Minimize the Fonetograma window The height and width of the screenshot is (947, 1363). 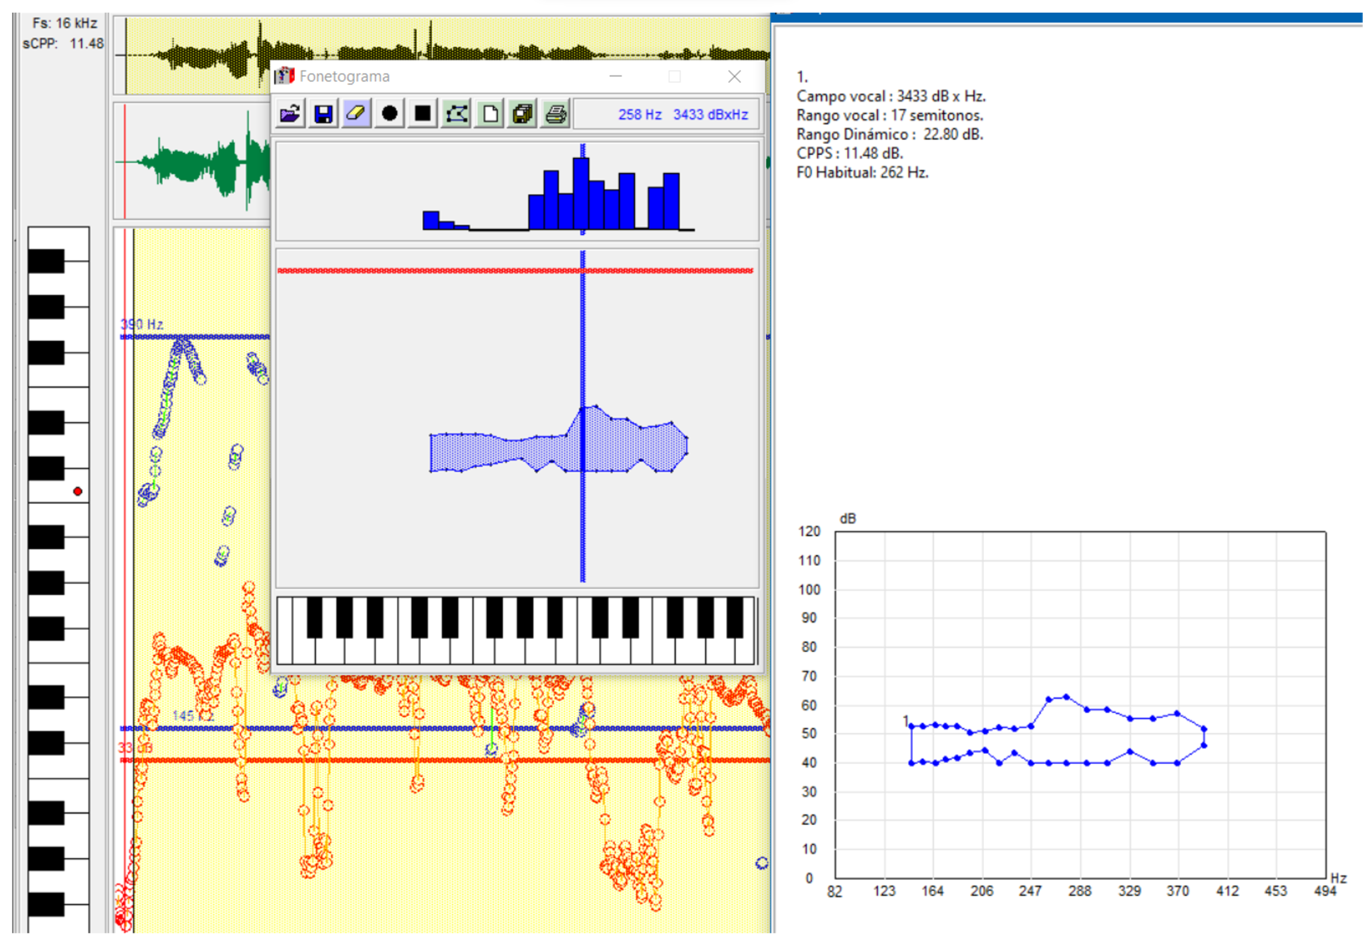pyautogui.click(x=615, y=76)
